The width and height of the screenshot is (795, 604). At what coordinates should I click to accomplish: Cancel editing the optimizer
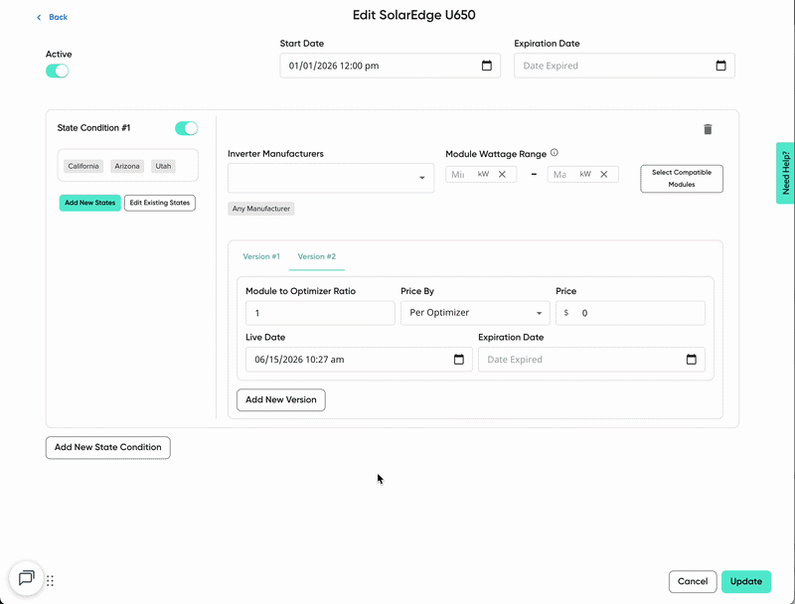693,582
